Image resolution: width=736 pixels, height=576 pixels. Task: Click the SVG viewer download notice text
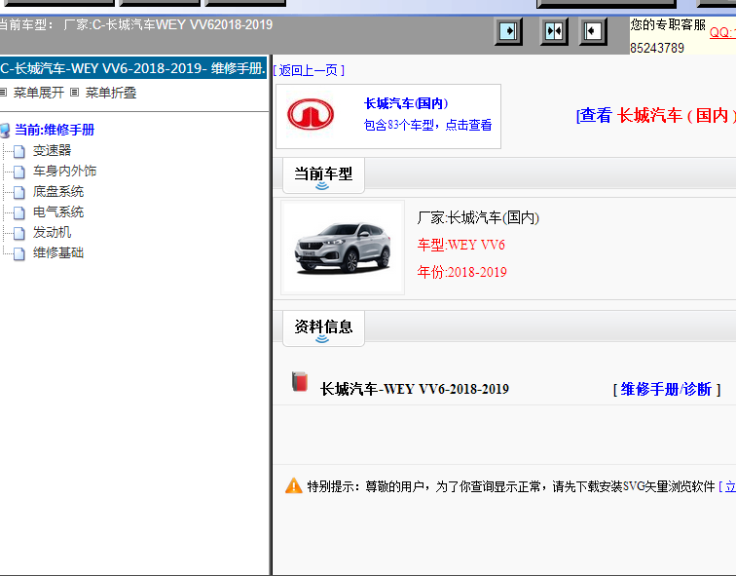(x=511, y=486)
